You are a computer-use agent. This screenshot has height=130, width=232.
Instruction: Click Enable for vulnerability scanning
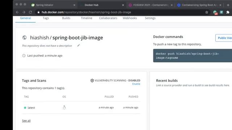[x=136, y=84]
